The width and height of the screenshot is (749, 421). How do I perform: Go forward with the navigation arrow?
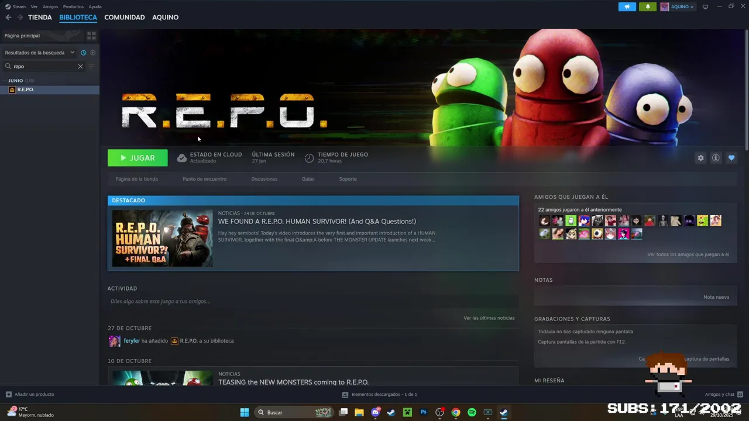[x=20, y=18]
